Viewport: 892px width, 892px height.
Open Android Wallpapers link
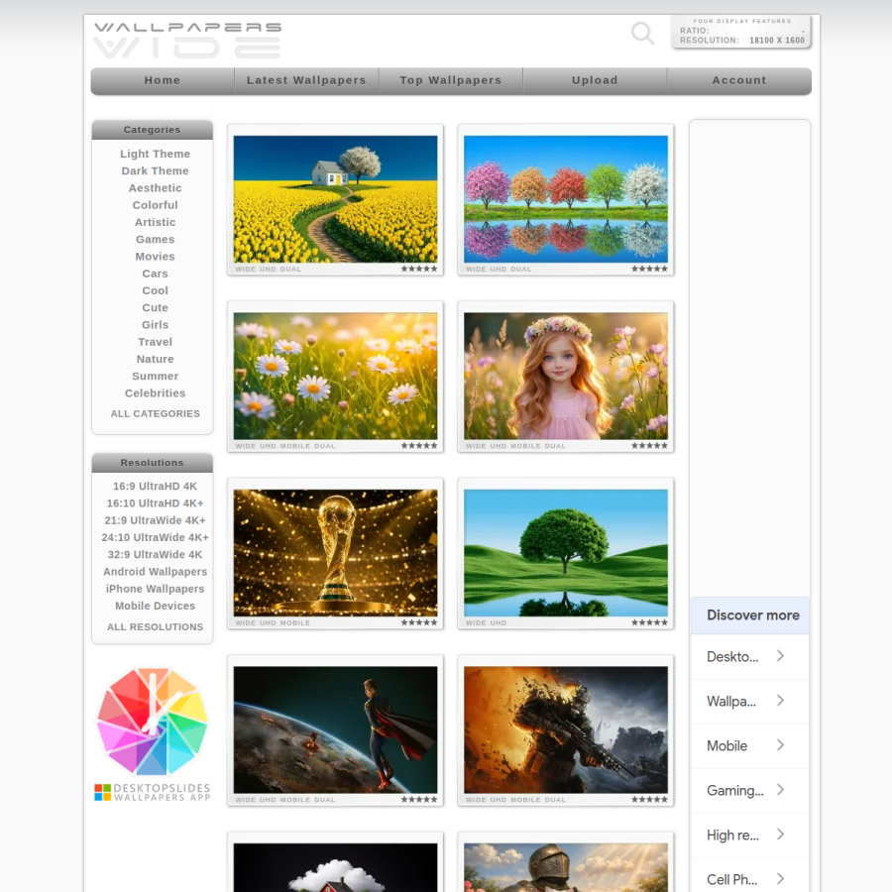(x=155, y=572)
